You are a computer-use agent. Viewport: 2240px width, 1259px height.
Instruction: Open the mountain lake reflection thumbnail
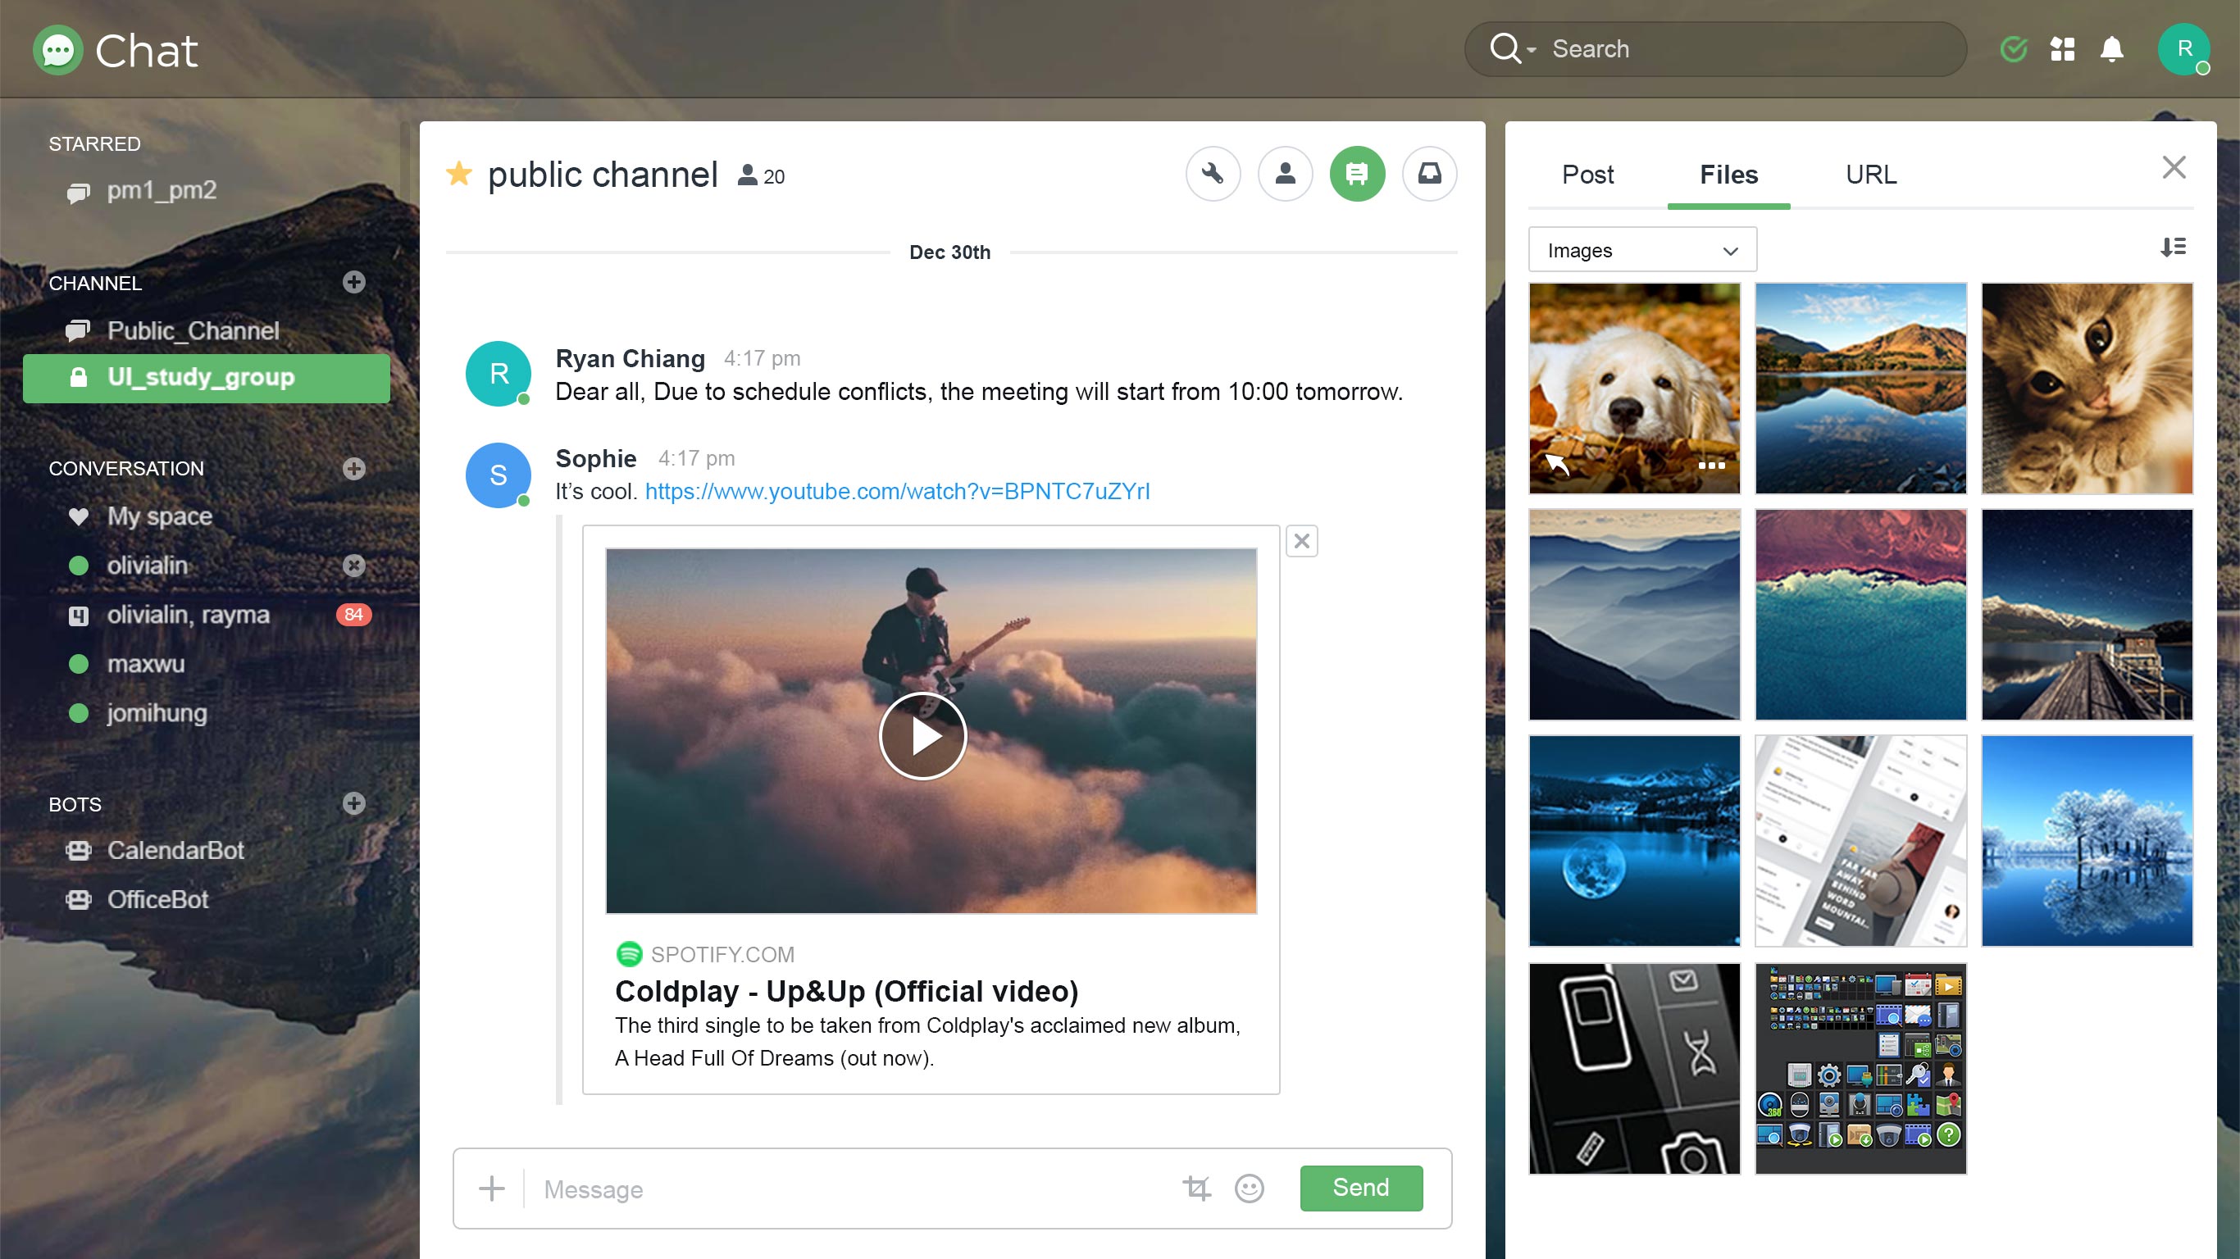click(1860, 388)
